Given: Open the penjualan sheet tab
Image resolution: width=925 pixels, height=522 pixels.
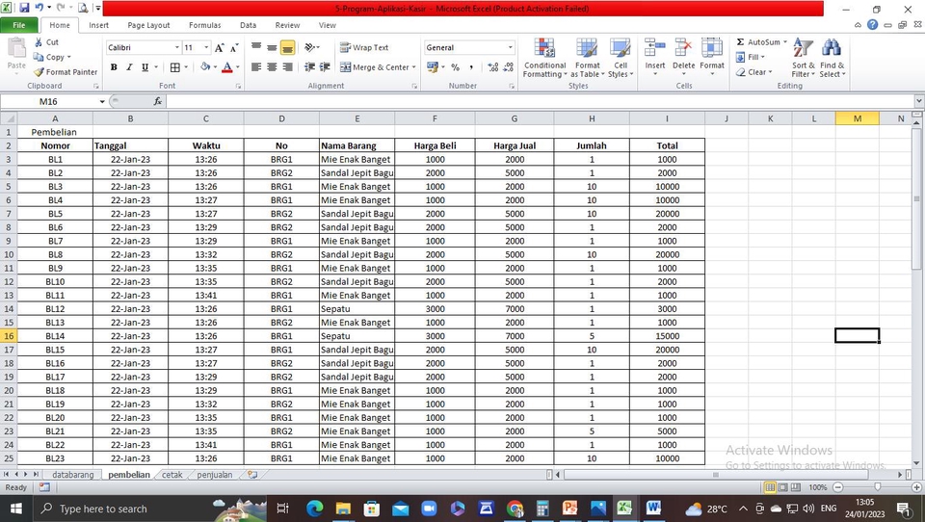Looking at the screenshot, I should tap(214, 474).
